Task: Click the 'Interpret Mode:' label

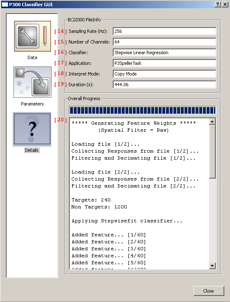Action: [84, 74]
